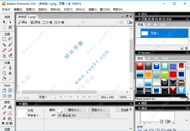Select the Blur tool

tap(4, 56)
